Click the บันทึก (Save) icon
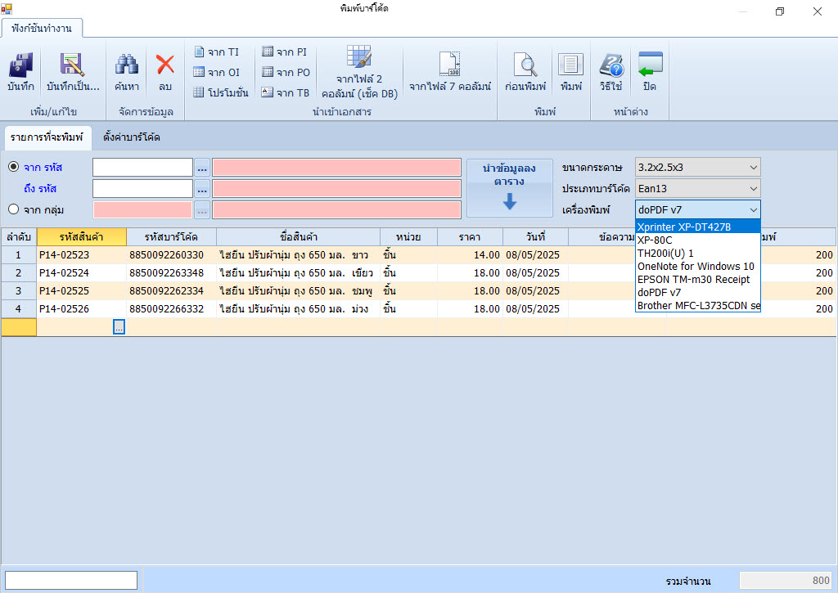This screenshot has height=593, width=838. [20, 72]
